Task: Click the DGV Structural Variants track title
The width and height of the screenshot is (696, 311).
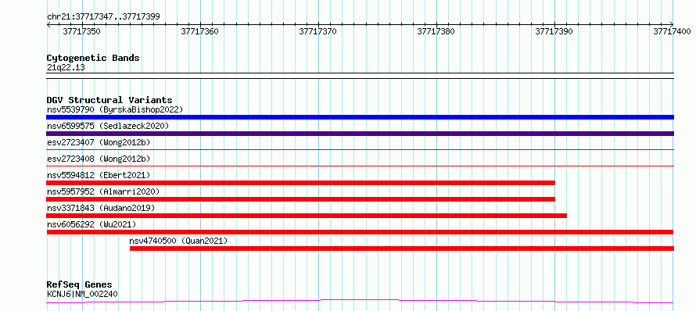Action: [x=109, y=100]
